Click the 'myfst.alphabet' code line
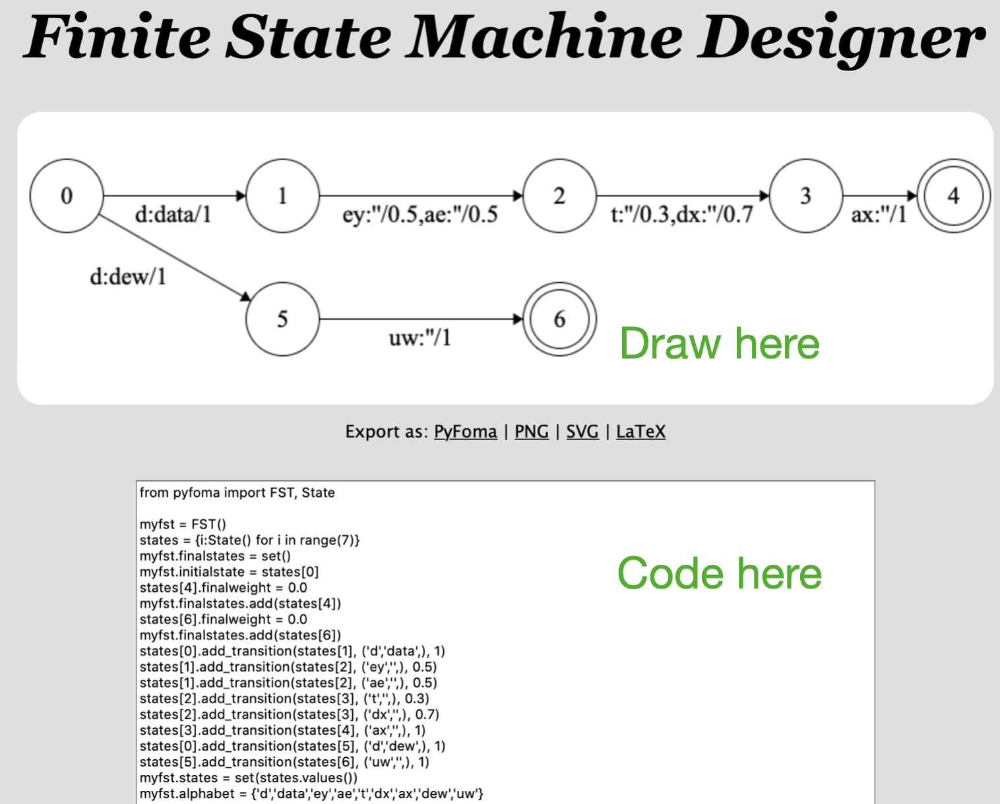The height and width of the screenshot is (804, 1000). (311, 793)
